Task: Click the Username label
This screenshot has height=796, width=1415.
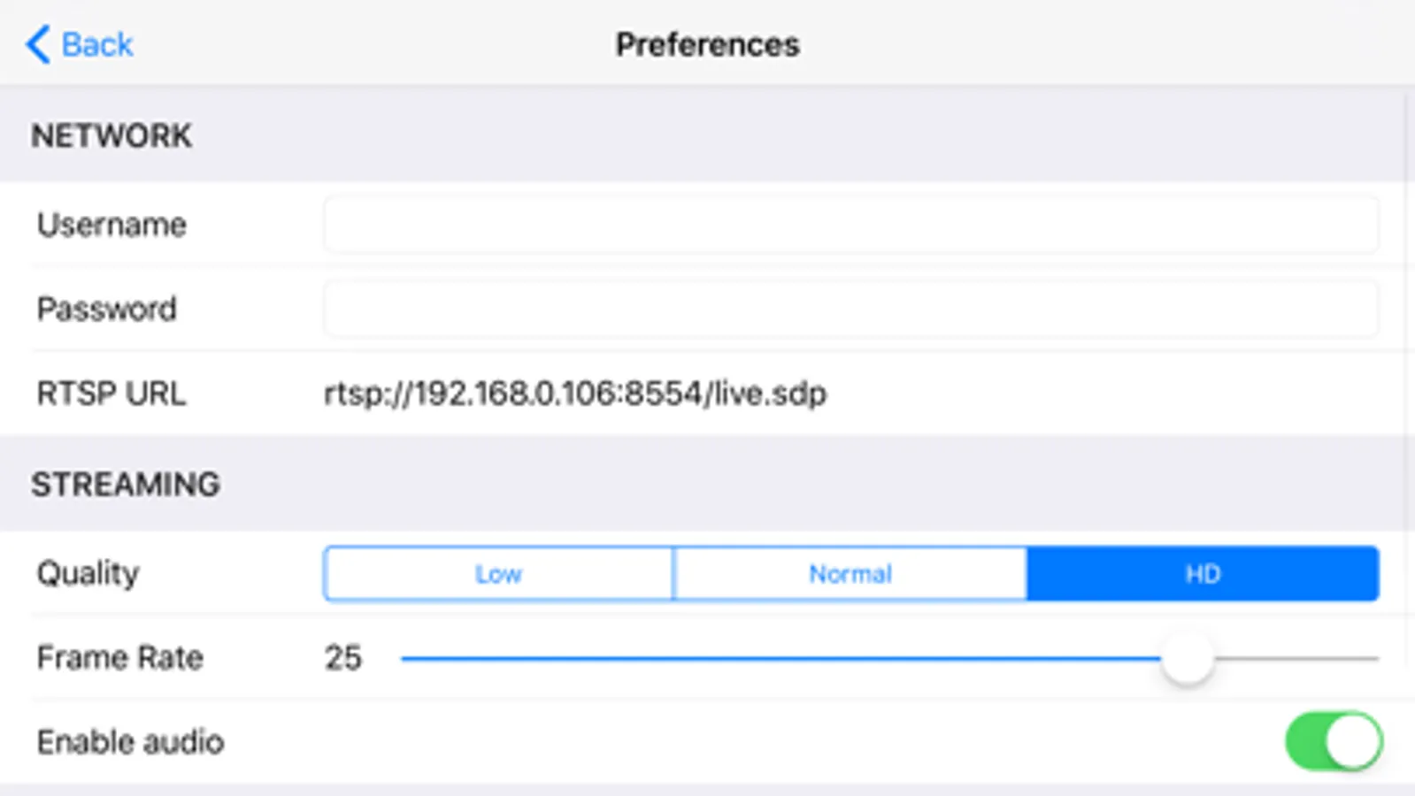Action: coord(112,225)
